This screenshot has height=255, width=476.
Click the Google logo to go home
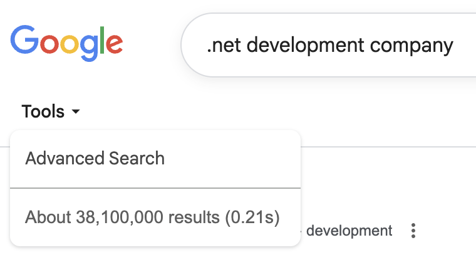click(x=66, y=43)
